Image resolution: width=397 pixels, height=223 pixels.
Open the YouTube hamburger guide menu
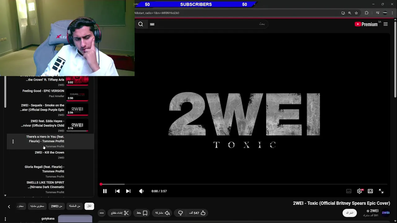[x=386, y=24]
